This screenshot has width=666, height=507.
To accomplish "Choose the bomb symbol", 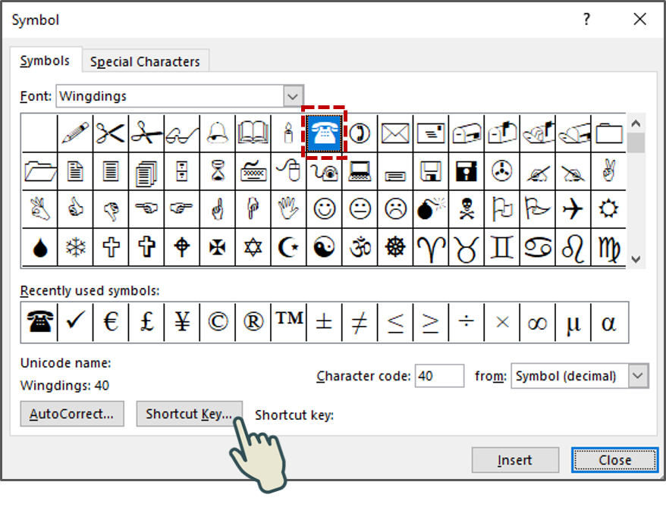I will pos(431,209).
